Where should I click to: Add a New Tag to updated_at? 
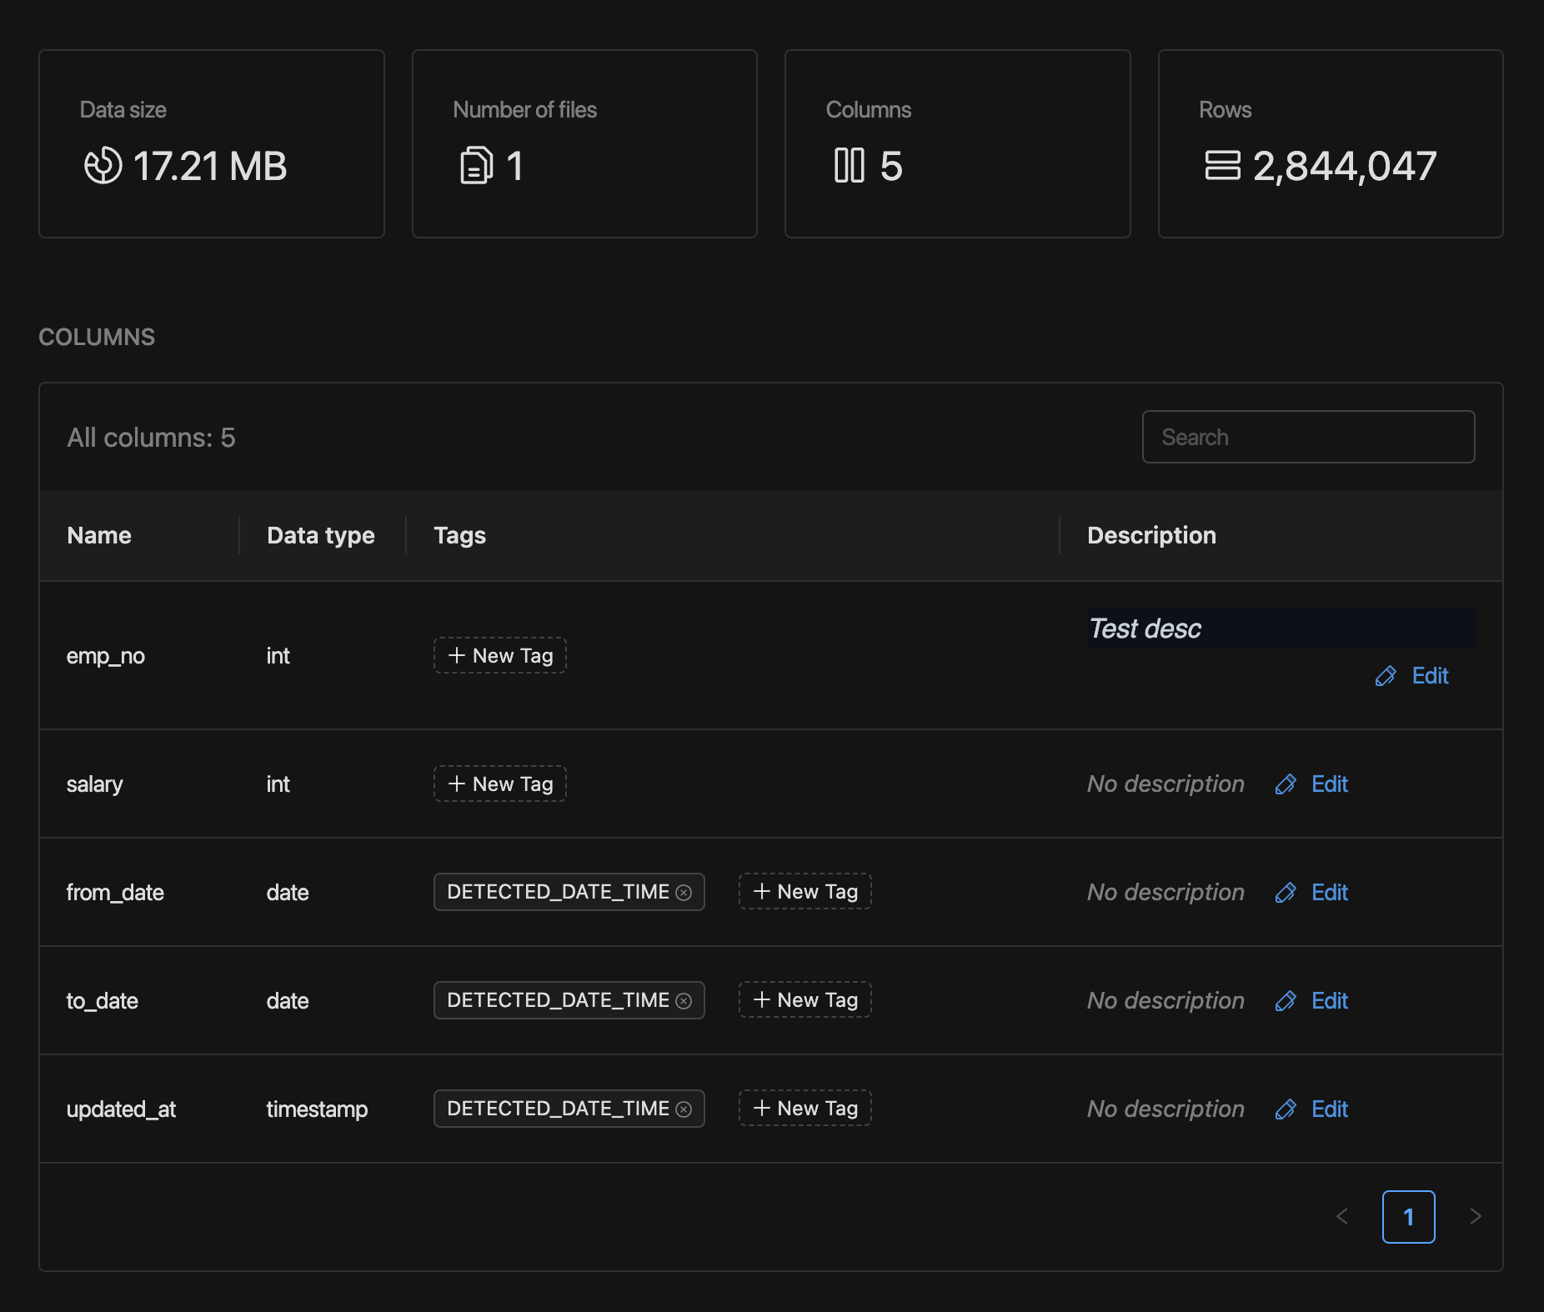[805, 1109]
